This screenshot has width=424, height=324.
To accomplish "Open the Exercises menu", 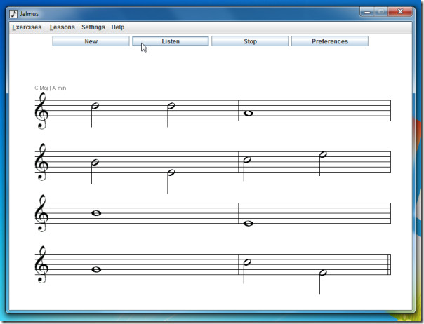I will pos(27,27).
